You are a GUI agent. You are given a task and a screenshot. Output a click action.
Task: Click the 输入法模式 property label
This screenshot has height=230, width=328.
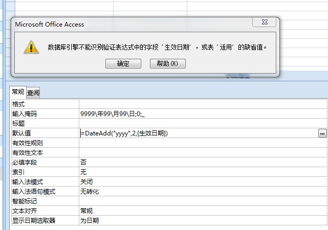pyautogui.click(x=28, y=182)
